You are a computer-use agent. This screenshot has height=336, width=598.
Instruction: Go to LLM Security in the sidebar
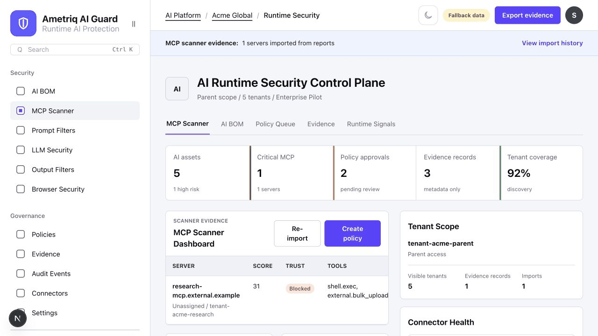pos(75,150)
